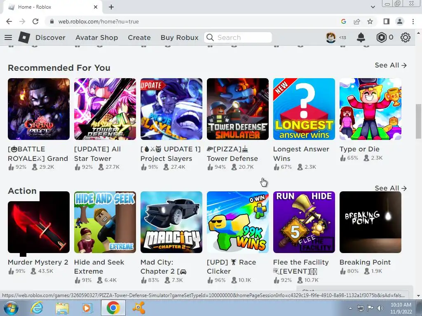This screenshot has width=422, height=316.
Task: Open Longest Answer Wins thumbnail
Action: [304, 109]
